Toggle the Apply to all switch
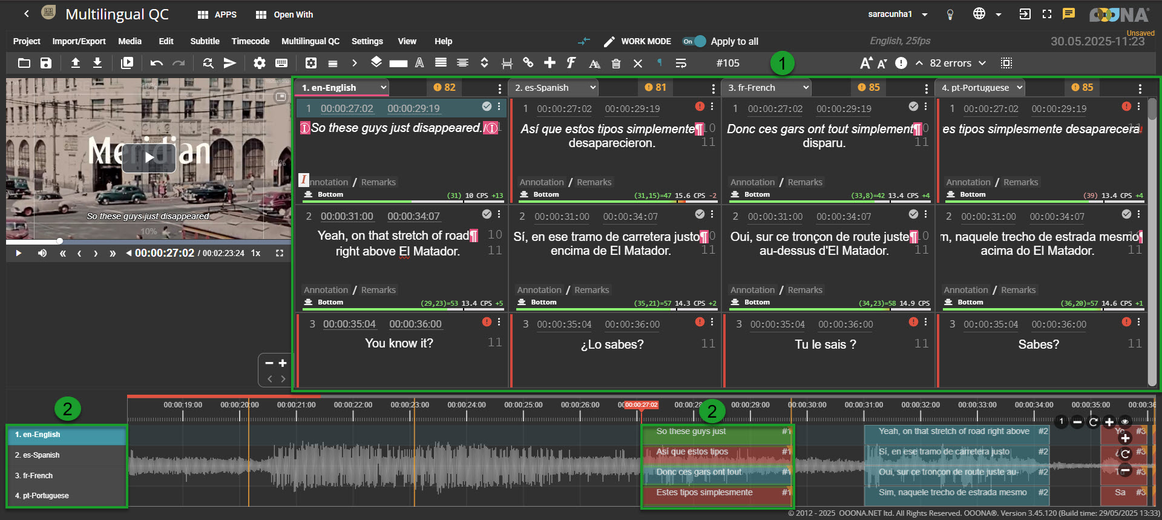Viewport: 1162px width, 520px height. click(694, 41)
